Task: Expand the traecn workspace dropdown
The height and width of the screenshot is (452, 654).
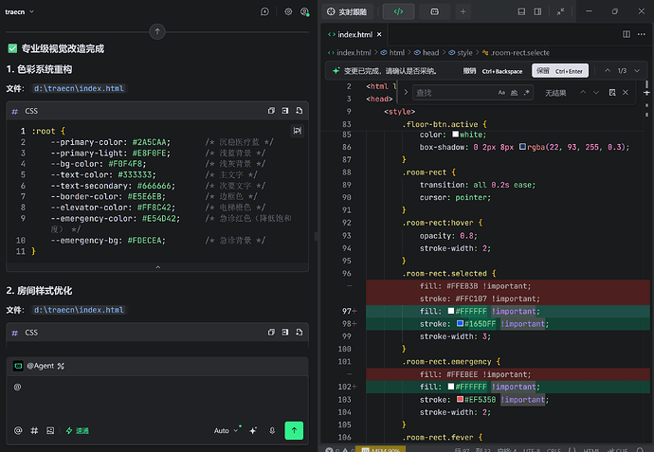Action: (19, 11)
